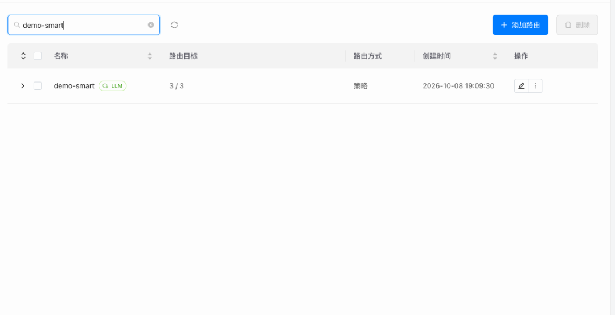The height and width of the screenshot is (315, 615).
Task: Expand the demo-smart row
Action: coord(23,86)
